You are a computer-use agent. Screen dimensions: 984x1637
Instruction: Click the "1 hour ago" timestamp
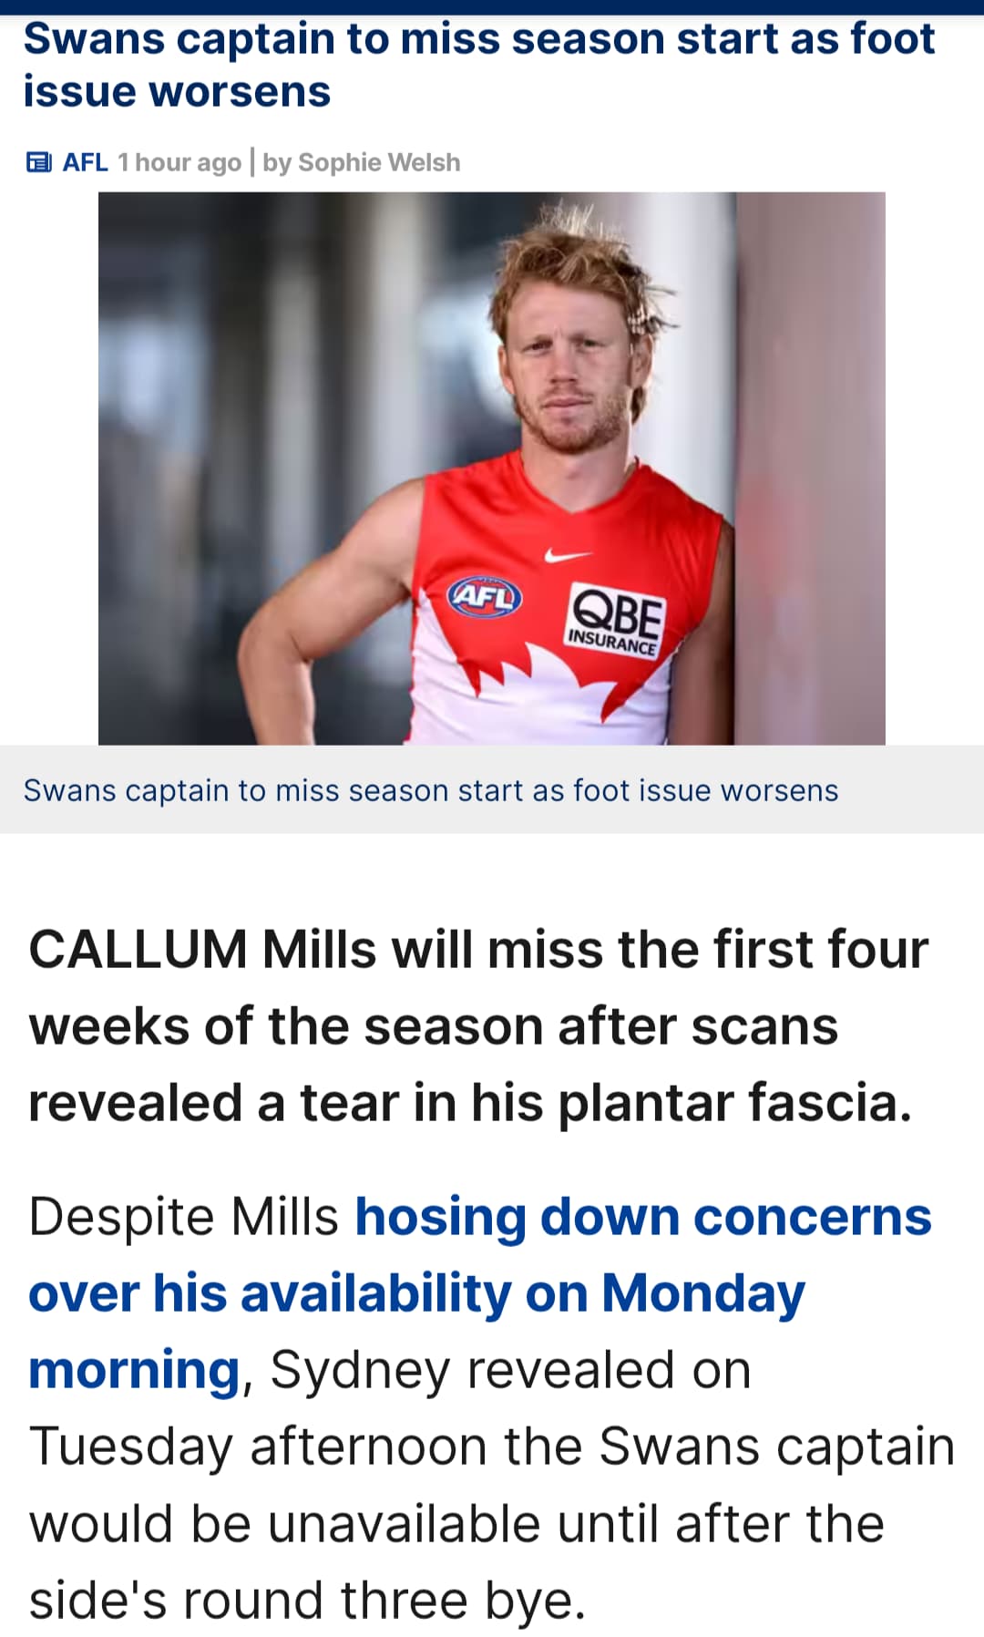coord(179,162)
